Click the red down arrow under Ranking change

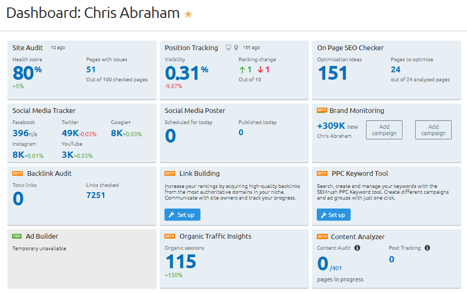(x=260, y=70)
